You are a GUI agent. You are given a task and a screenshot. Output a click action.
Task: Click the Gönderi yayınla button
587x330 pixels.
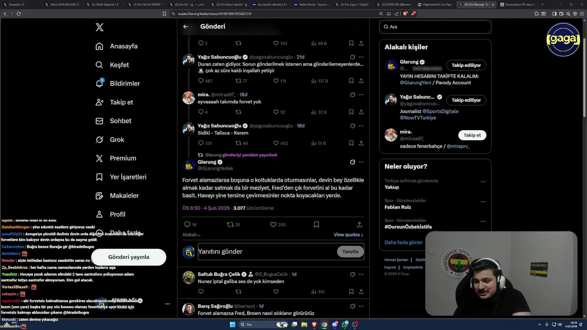pos(128,257)
